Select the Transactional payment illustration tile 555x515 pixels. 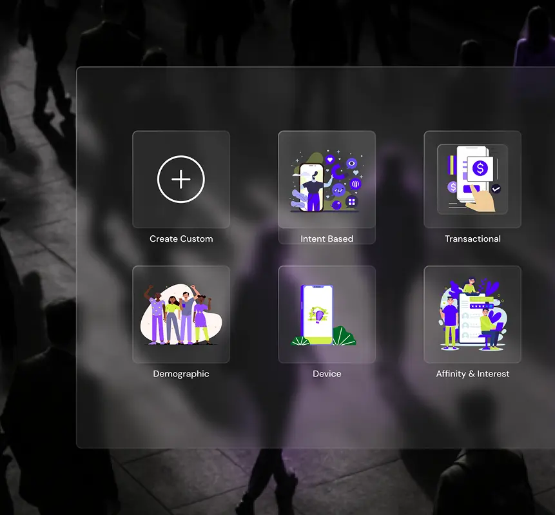[472, 179]
